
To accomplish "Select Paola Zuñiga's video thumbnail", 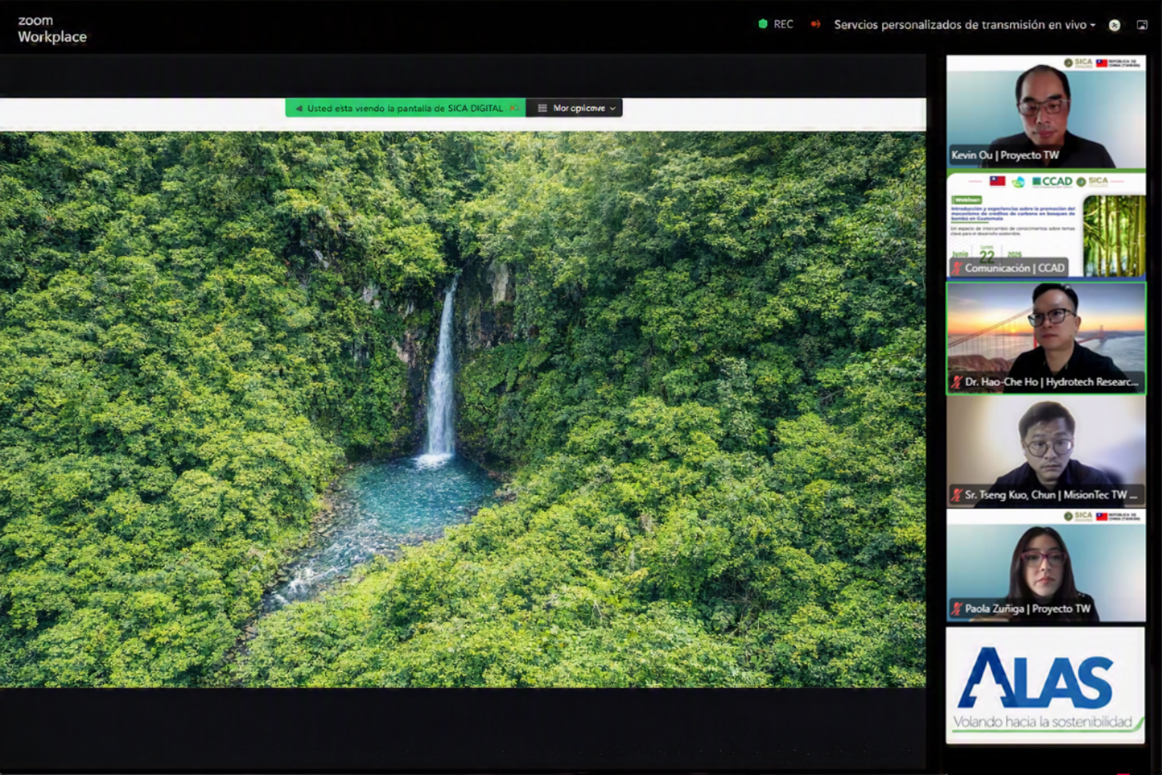I will click(1045, 565).
